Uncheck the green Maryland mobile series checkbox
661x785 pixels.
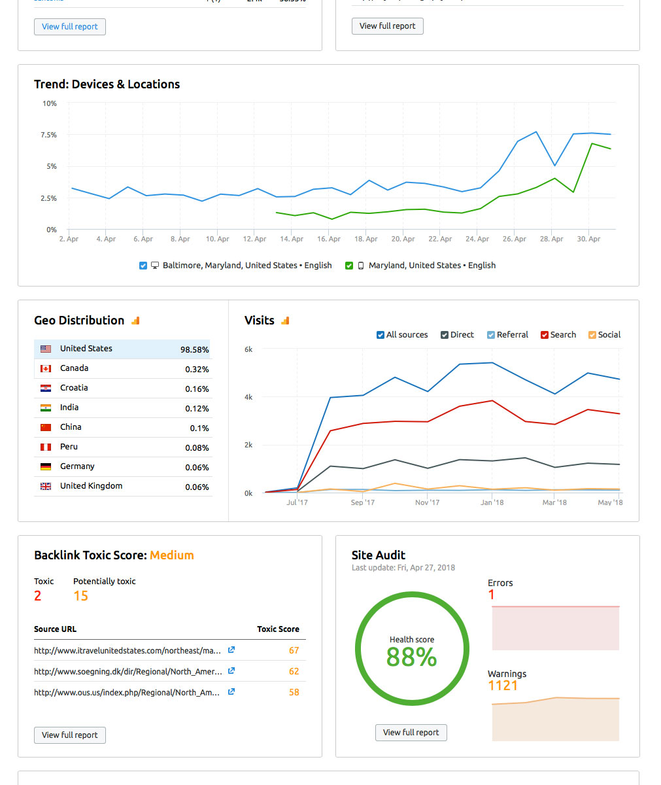(x=349, y=266)
